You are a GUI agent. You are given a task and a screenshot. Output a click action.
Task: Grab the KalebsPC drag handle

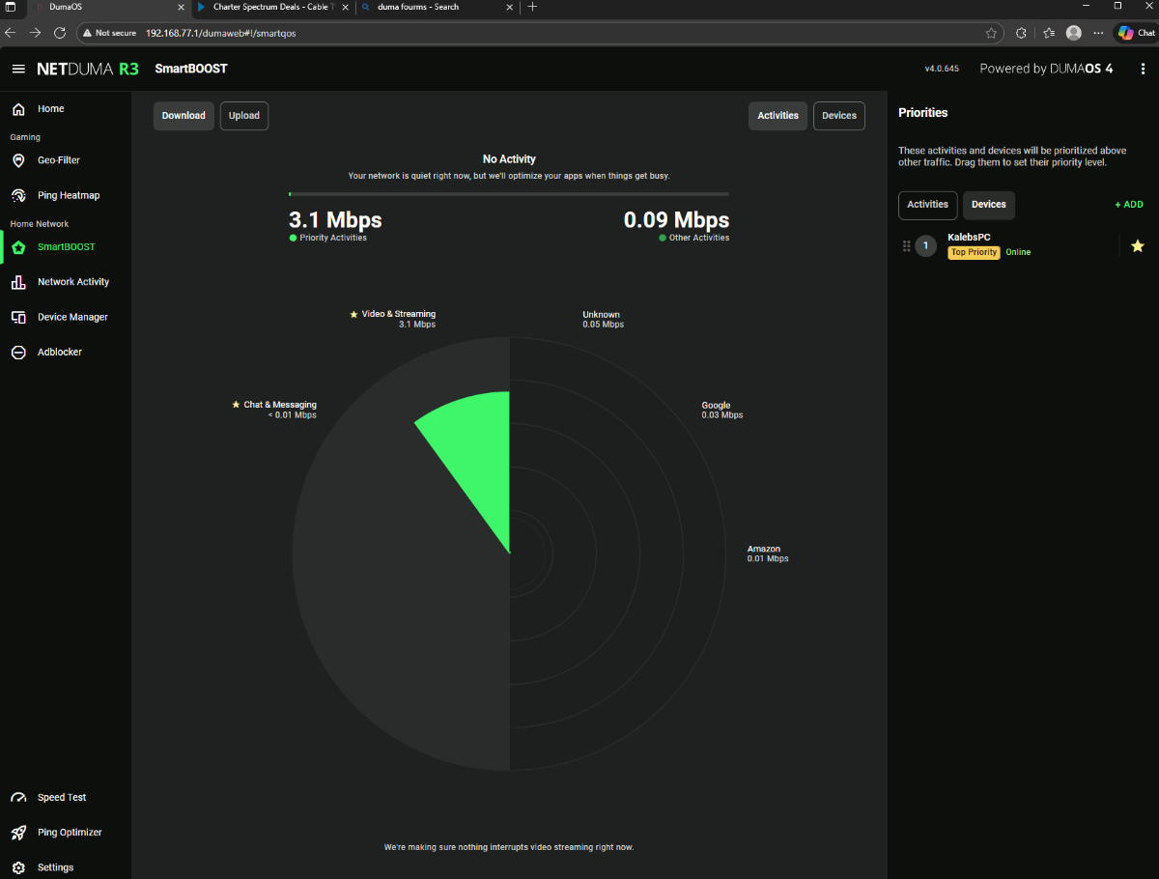pyautogui.click(x=906, y=246)
